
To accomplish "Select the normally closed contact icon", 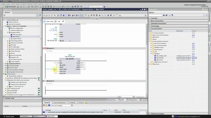I will [48, 21].
